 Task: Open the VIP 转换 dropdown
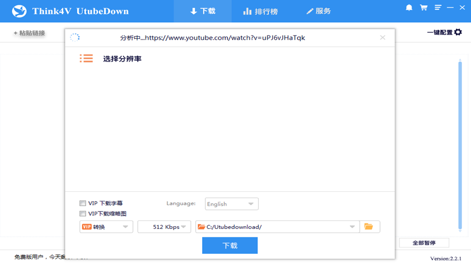pyautogui.click(x=106, y=227)
